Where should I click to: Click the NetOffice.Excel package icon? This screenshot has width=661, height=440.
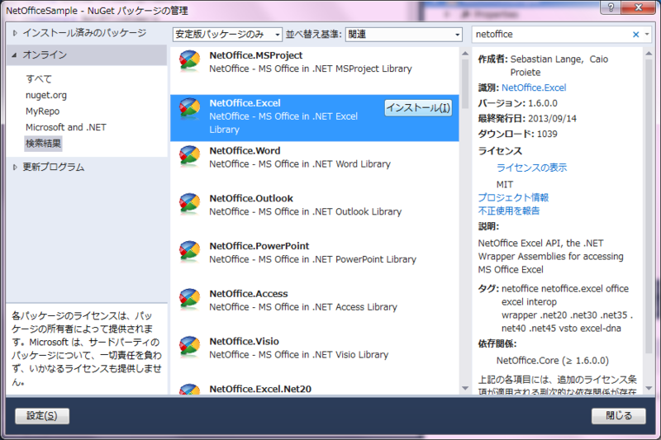click(x=190, y=108)
